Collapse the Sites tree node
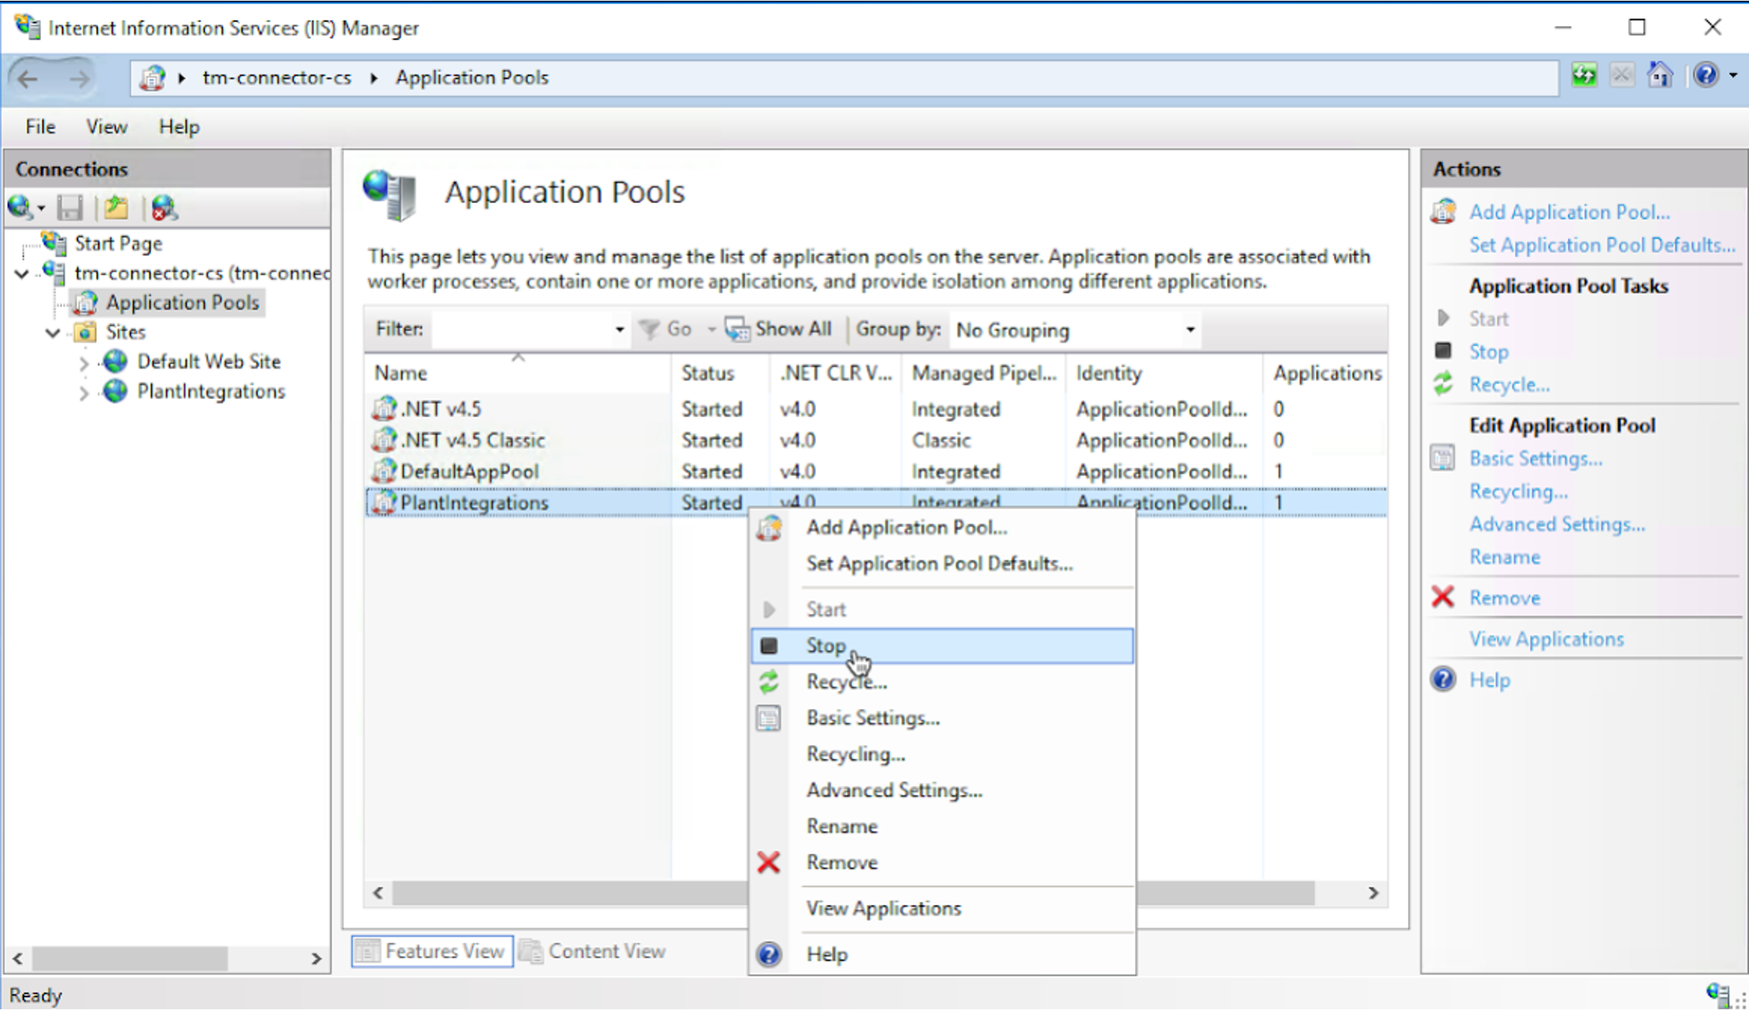The height and width of the screenshot is (1010, 1749). click(x=53, y=332)
